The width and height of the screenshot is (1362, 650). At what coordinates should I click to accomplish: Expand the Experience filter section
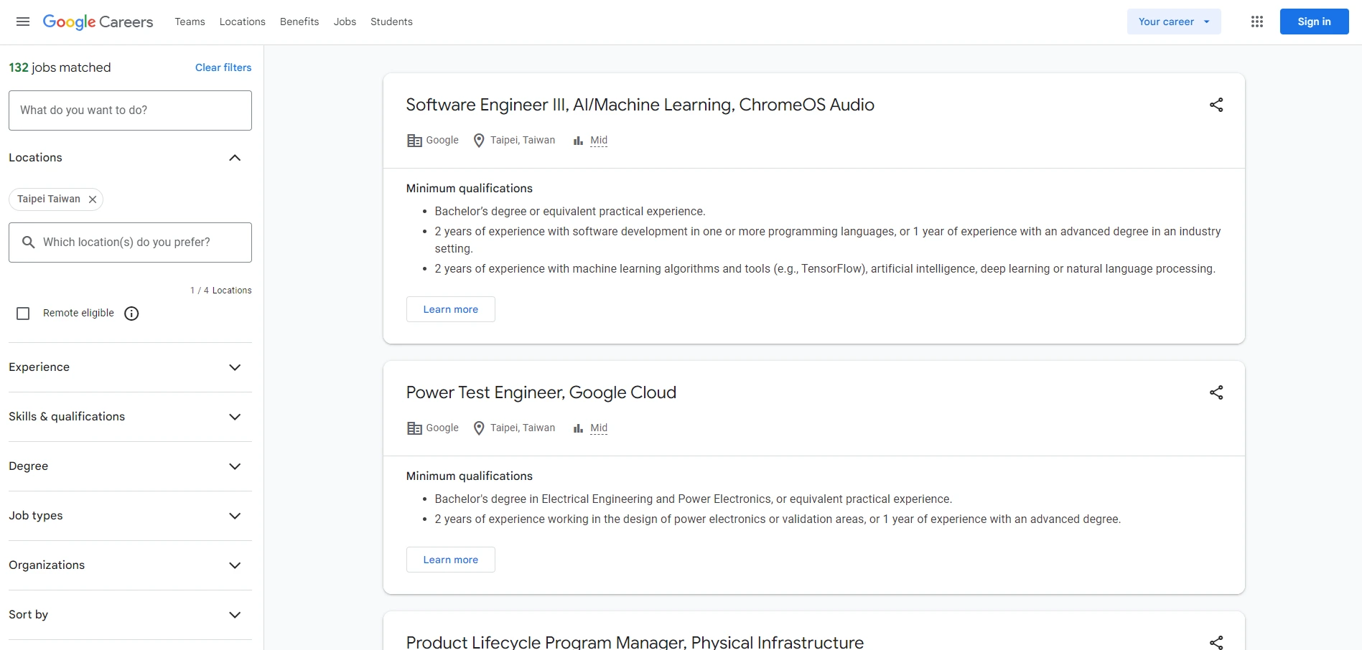click(x=235, y=367)
